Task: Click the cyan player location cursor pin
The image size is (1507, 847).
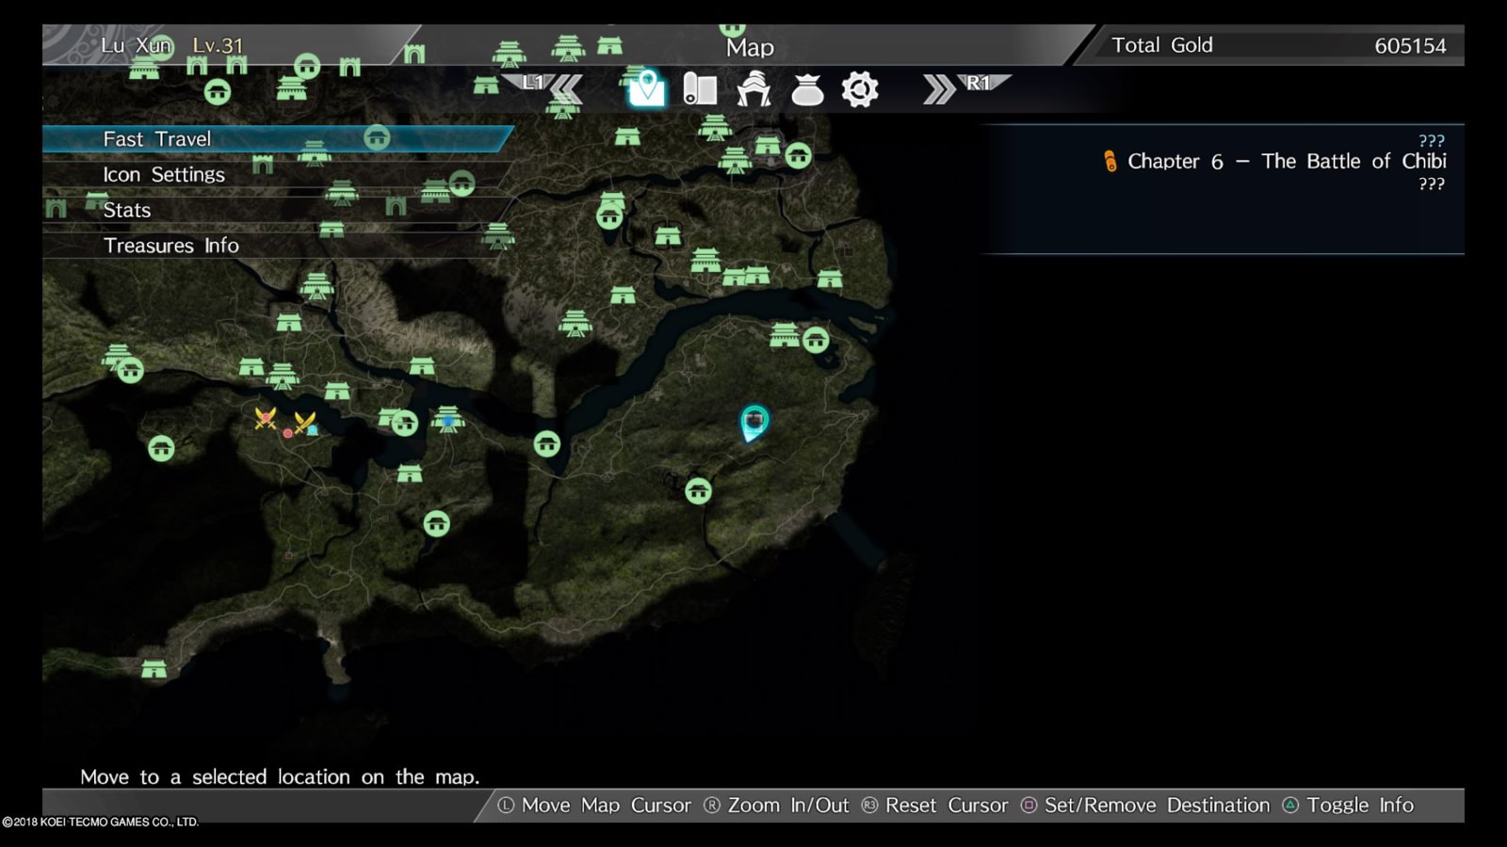Action: (753, 423)
